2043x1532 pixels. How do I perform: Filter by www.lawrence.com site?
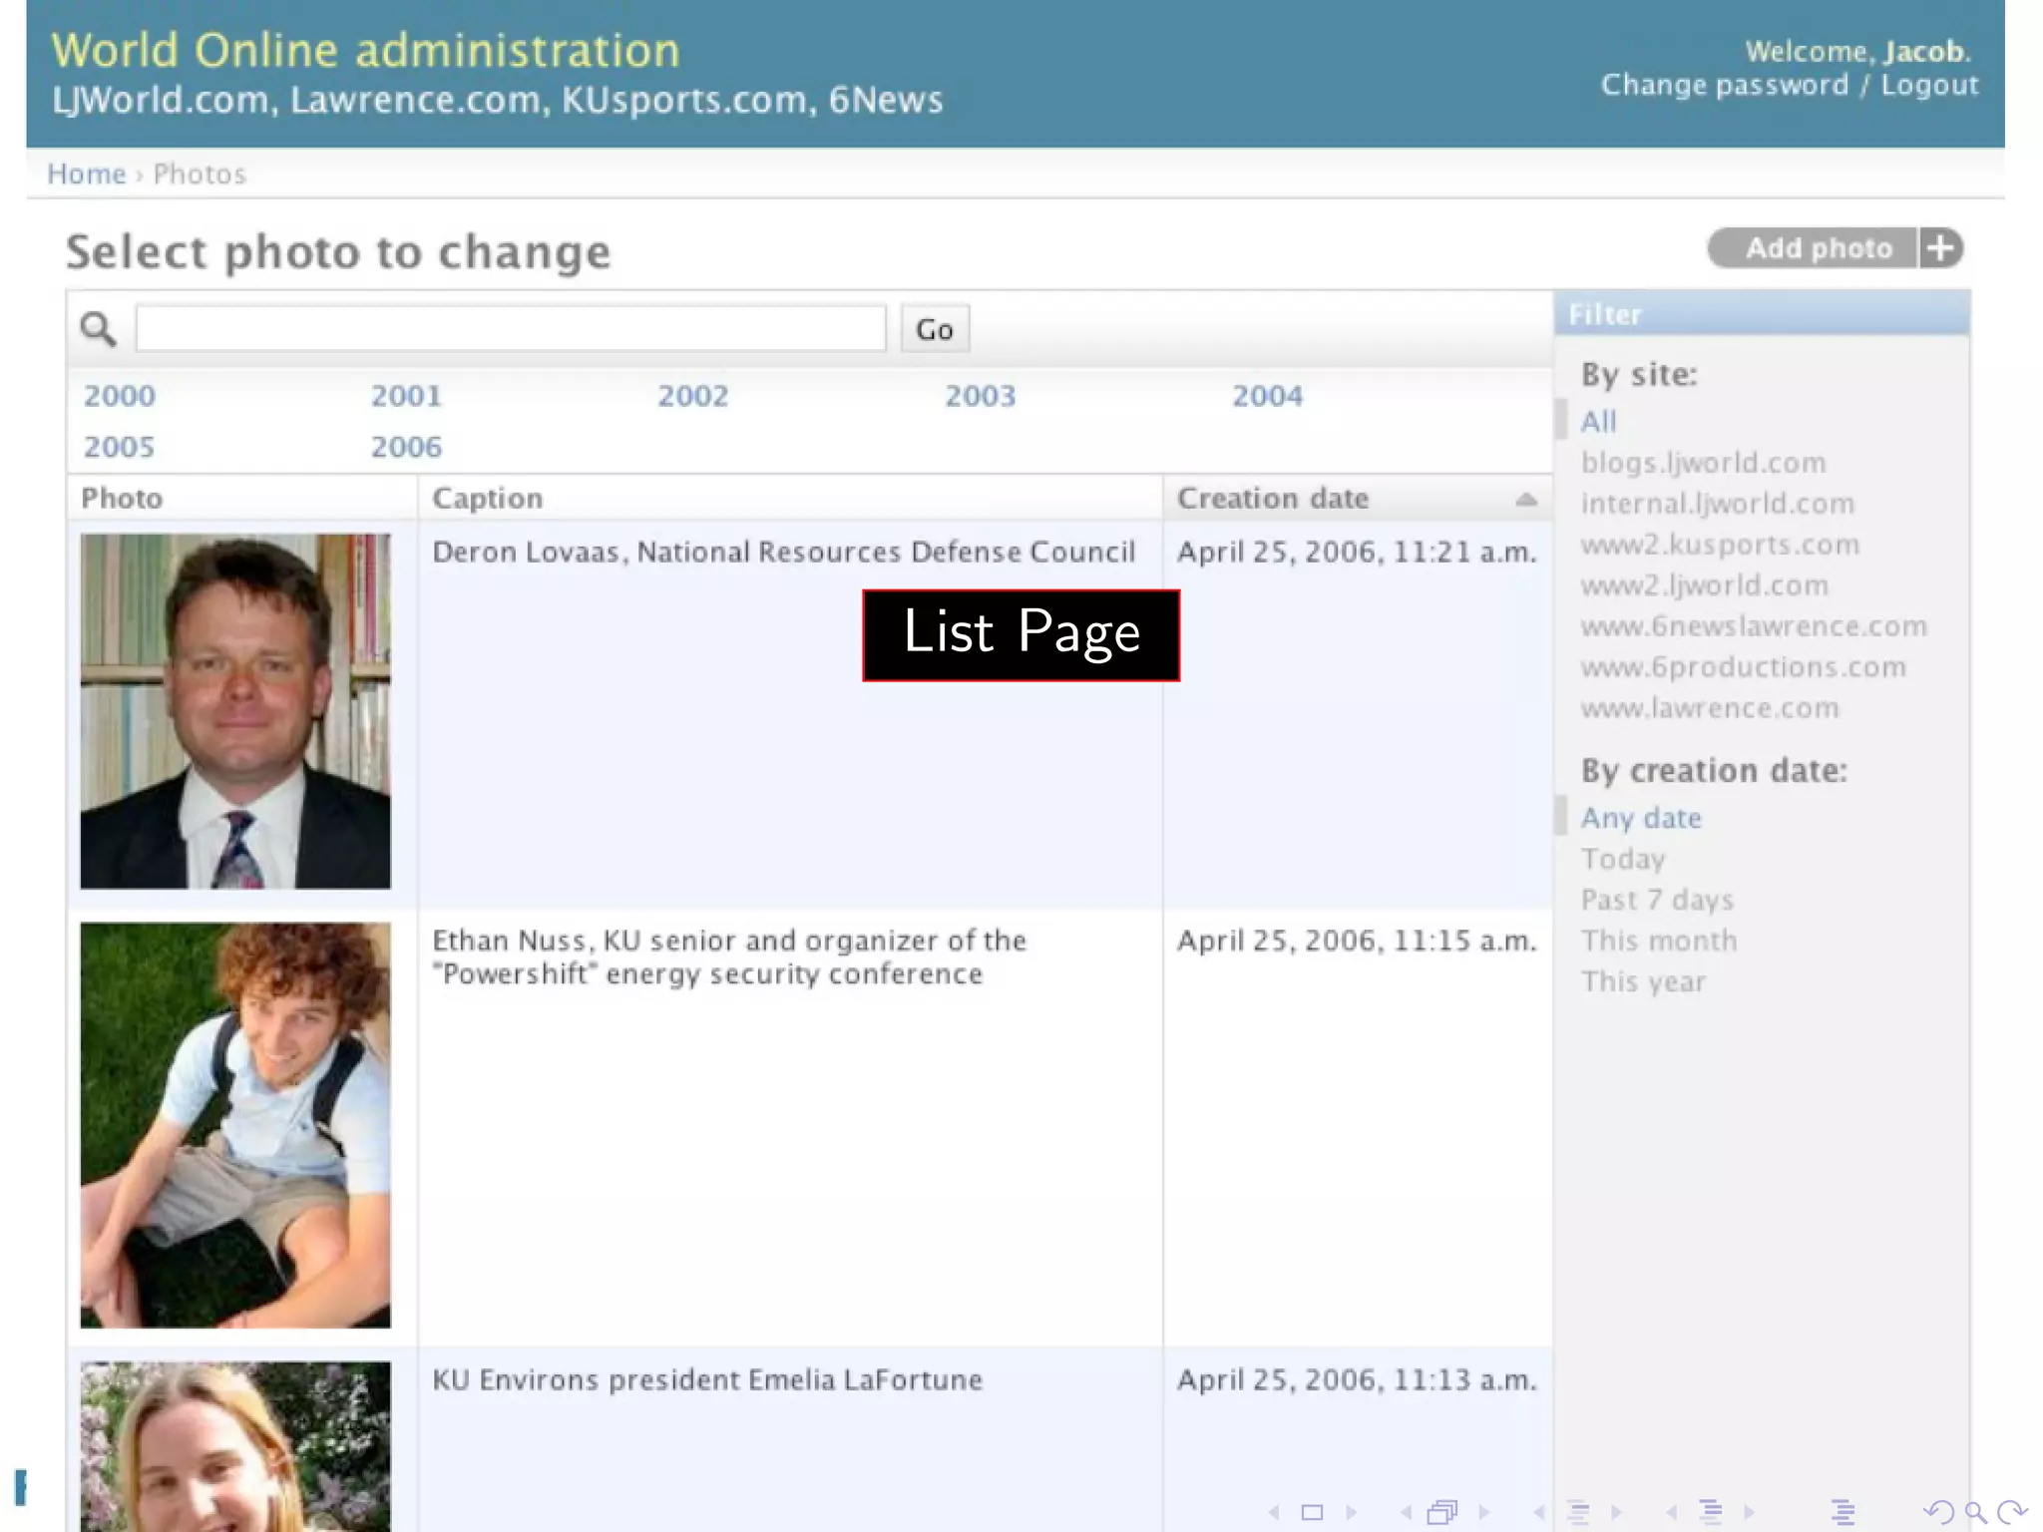click(1709, 708)
